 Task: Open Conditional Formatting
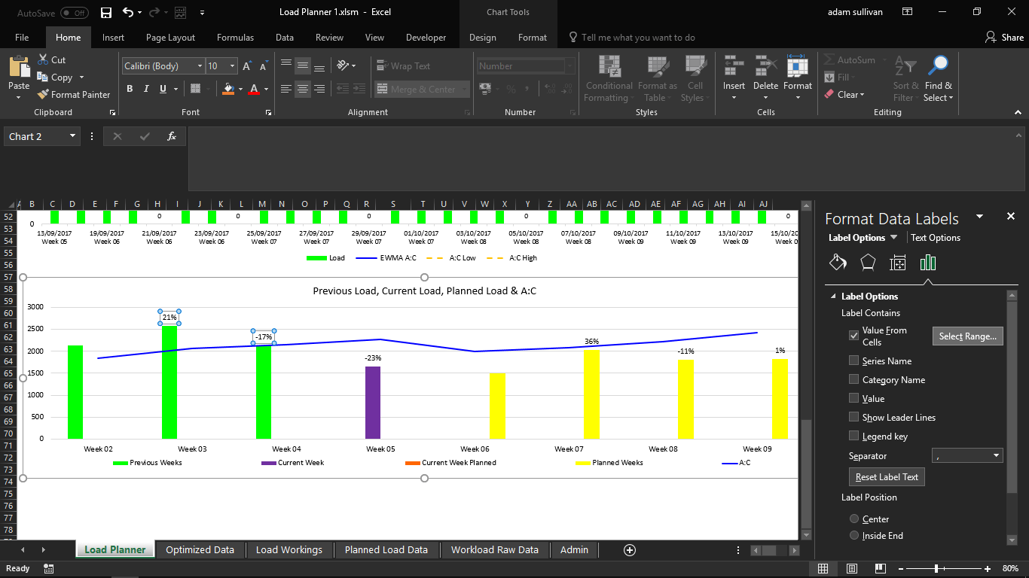pos(608,78)
